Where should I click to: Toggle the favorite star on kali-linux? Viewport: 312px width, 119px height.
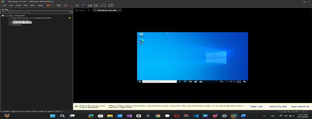pos(69,18)
